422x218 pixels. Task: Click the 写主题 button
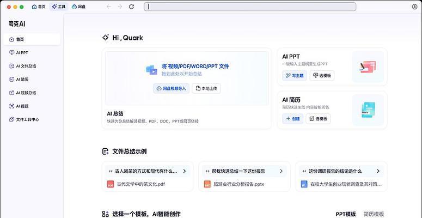point(295,76)
